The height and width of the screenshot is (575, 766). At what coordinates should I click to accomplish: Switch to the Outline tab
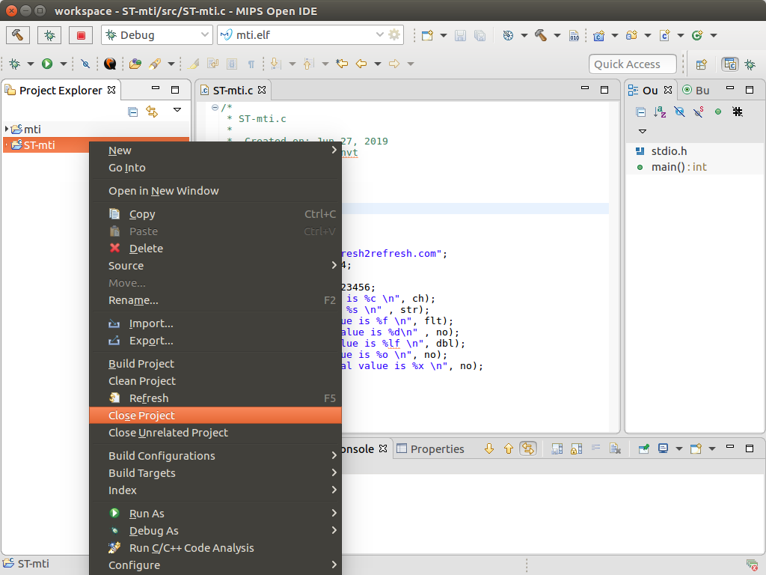click(x=650, y=91)
